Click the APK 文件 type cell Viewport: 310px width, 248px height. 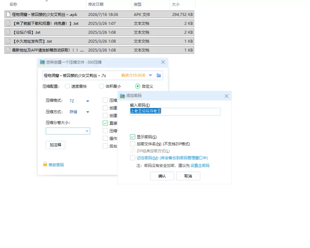coord(142,14)
